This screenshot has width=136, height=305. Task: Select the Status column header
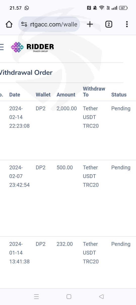119,95
